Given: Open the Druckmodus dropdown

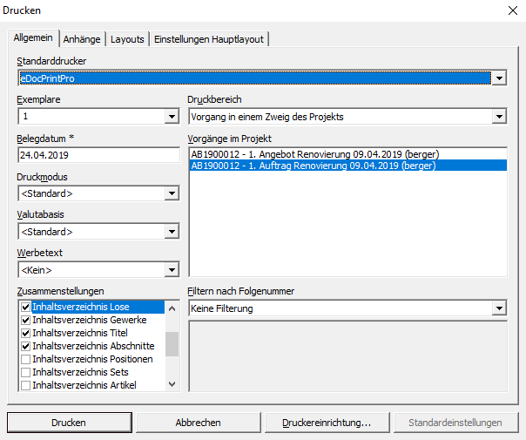Looking at the screenshot, I should point(172,193).
